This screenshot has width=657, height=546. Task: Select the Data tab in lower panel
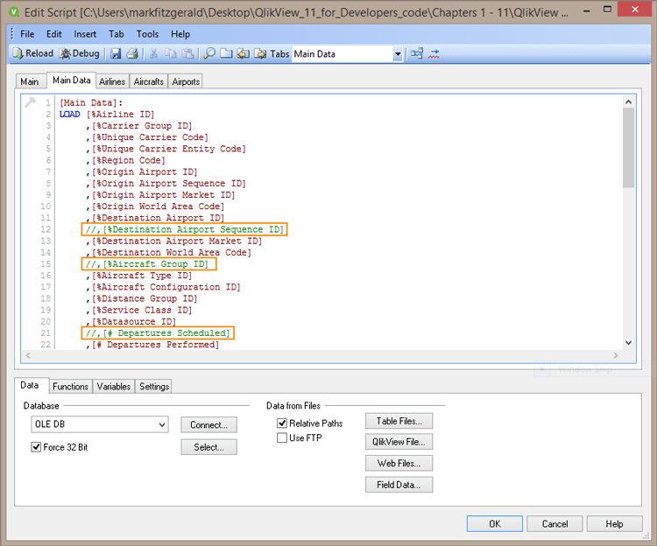(x=29, y=385)
